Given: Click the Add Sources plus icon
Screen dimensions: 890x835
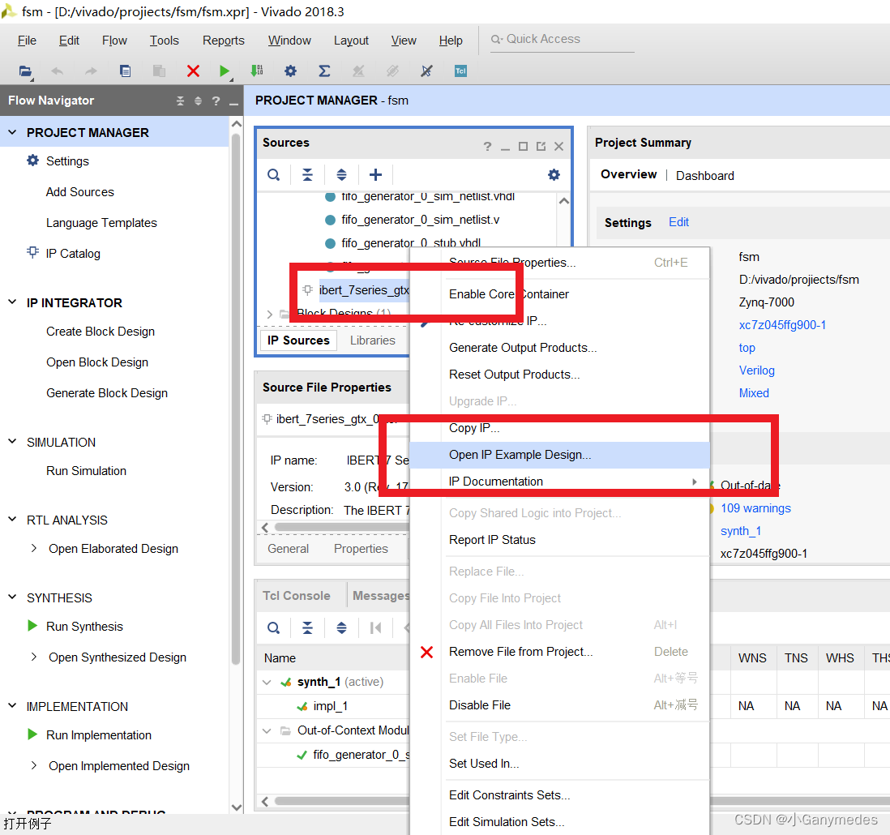Looking at the screenshot, I should (x=375, y=175).
